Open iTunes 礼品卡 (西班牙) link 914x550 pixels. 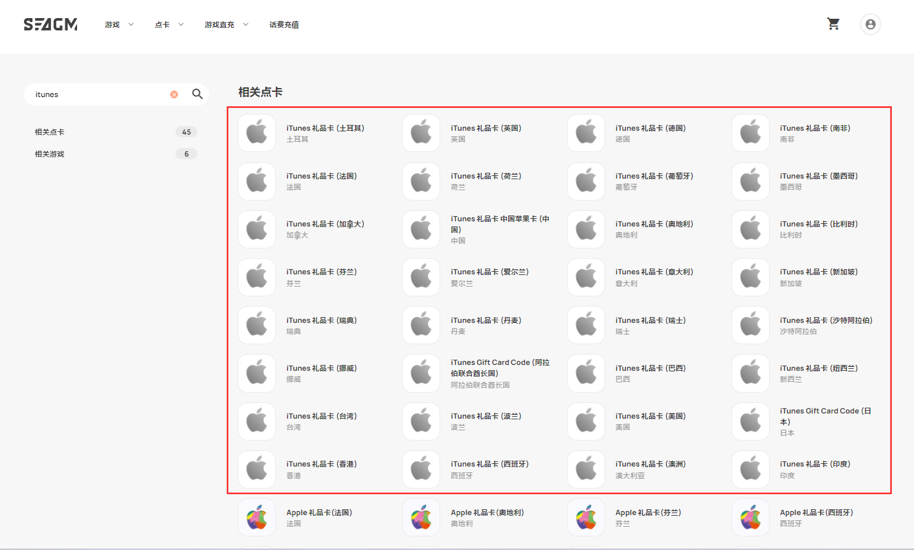coord(490,464)
